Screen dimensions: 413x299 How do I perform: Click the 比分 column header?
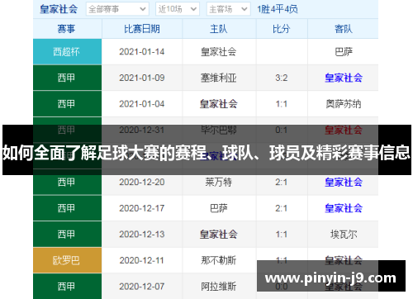(x=282, y=29)
